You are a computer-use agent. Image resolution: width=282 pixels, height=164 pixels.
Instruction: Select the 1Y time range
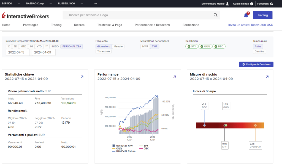(x=47, y=46)
